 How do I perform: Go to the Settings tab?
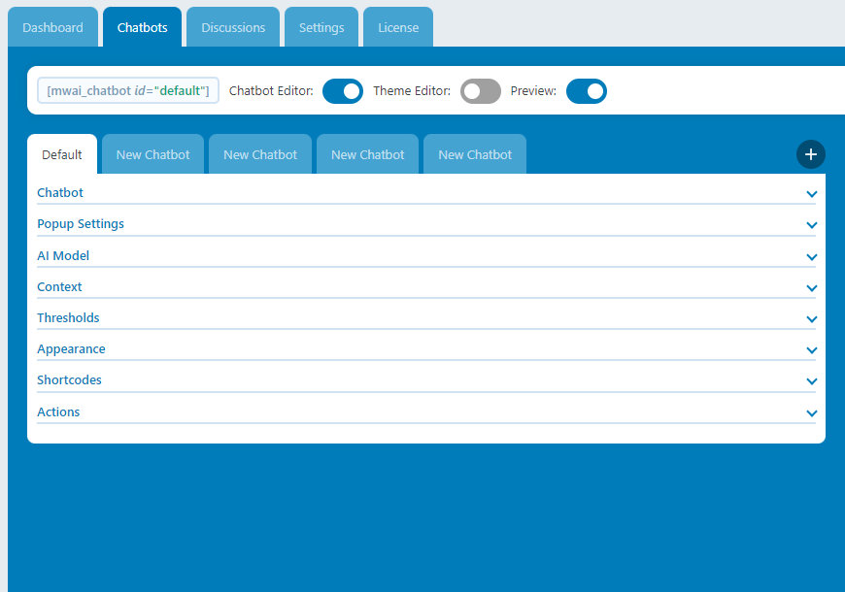click(x=321, y=28)
